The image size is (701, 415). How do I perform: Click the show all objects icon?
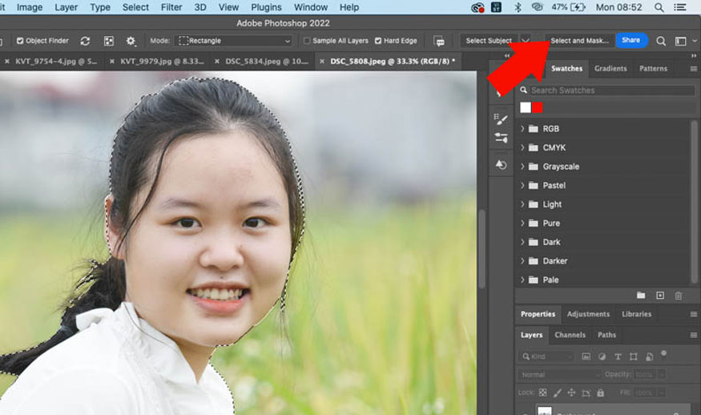click(x=109, y=41)
